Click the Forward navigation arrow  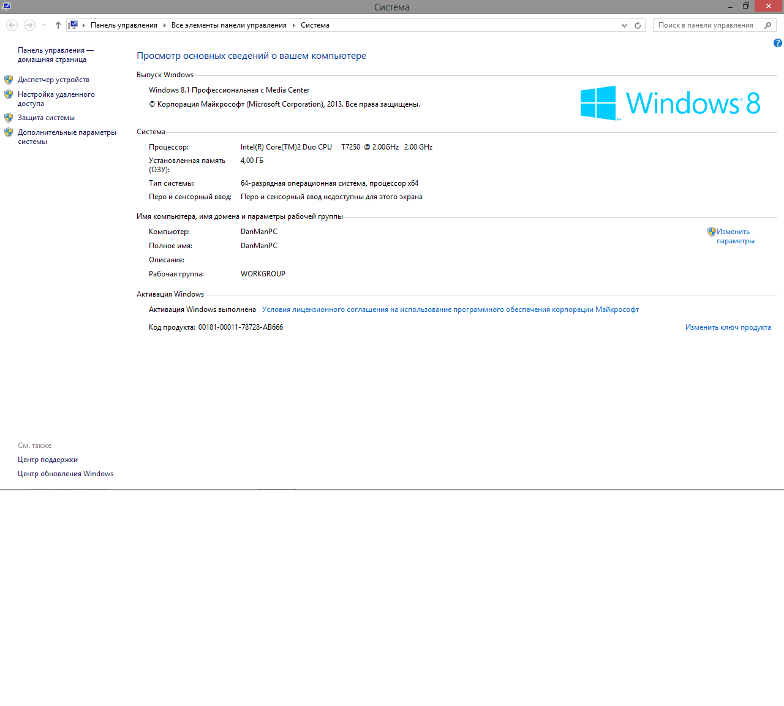pos(29,25)
